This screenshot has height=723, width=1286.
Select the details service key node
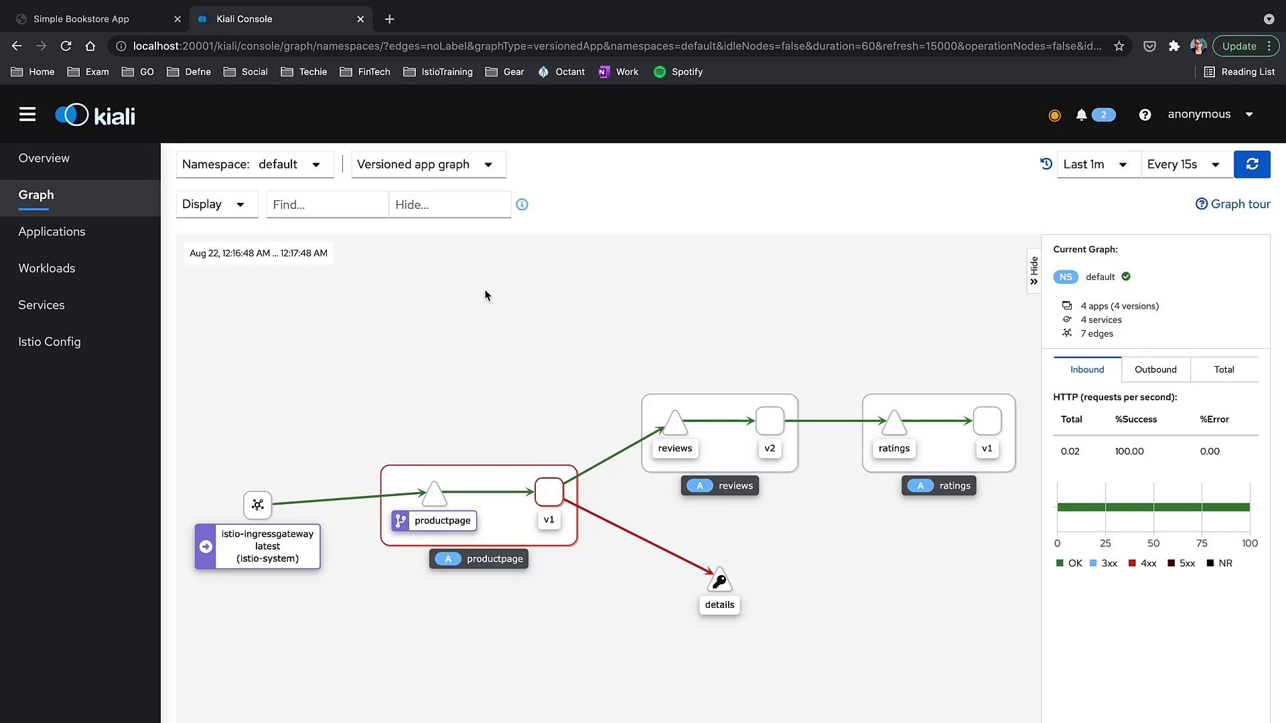click(719, 581)
